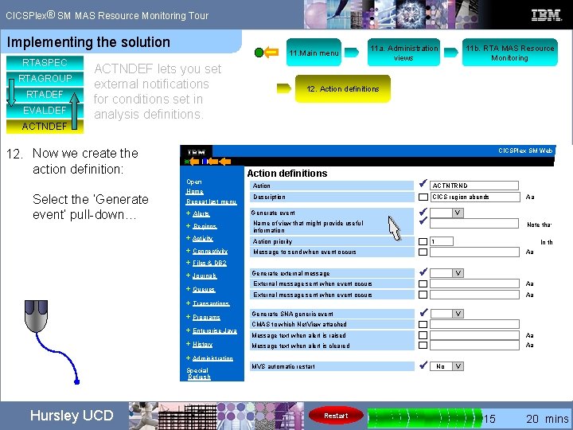Image resolution: width=573 pixels, height=430 pixels.
Task: Toggle Message to send when event occurs checkbox
Action: tap(423, 252)
